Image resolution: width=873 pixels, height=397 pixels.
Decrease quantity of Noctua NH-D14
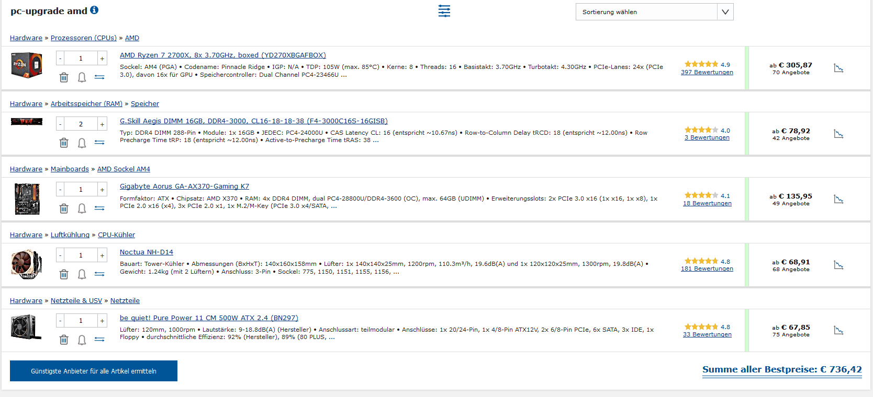[x=60, y=255]
